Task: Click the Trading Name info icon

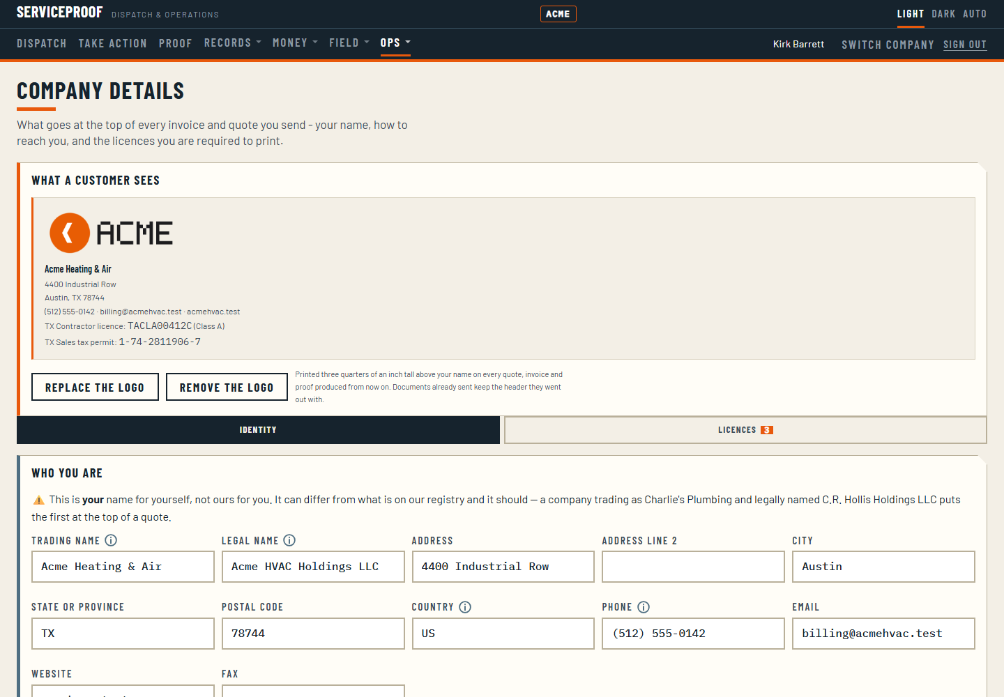Action: (x=111, y=540)
